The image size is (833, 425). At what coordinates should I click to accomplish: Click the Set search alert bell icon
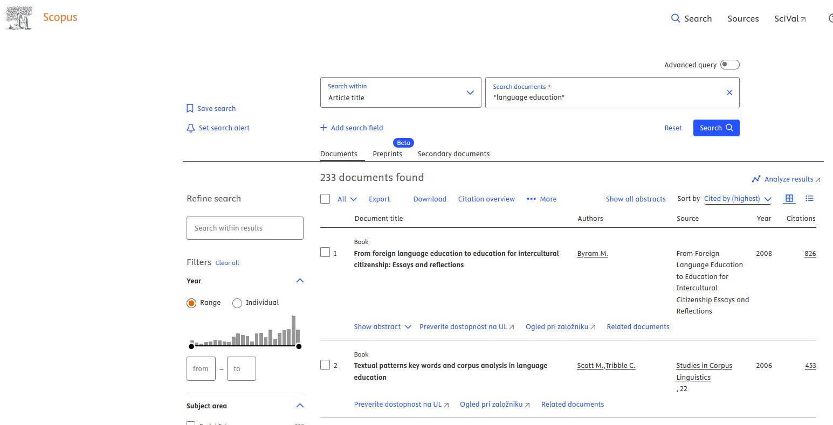190,128
